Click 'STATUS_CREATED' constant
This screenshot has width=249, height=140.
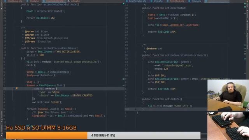[x=82, y=95]
